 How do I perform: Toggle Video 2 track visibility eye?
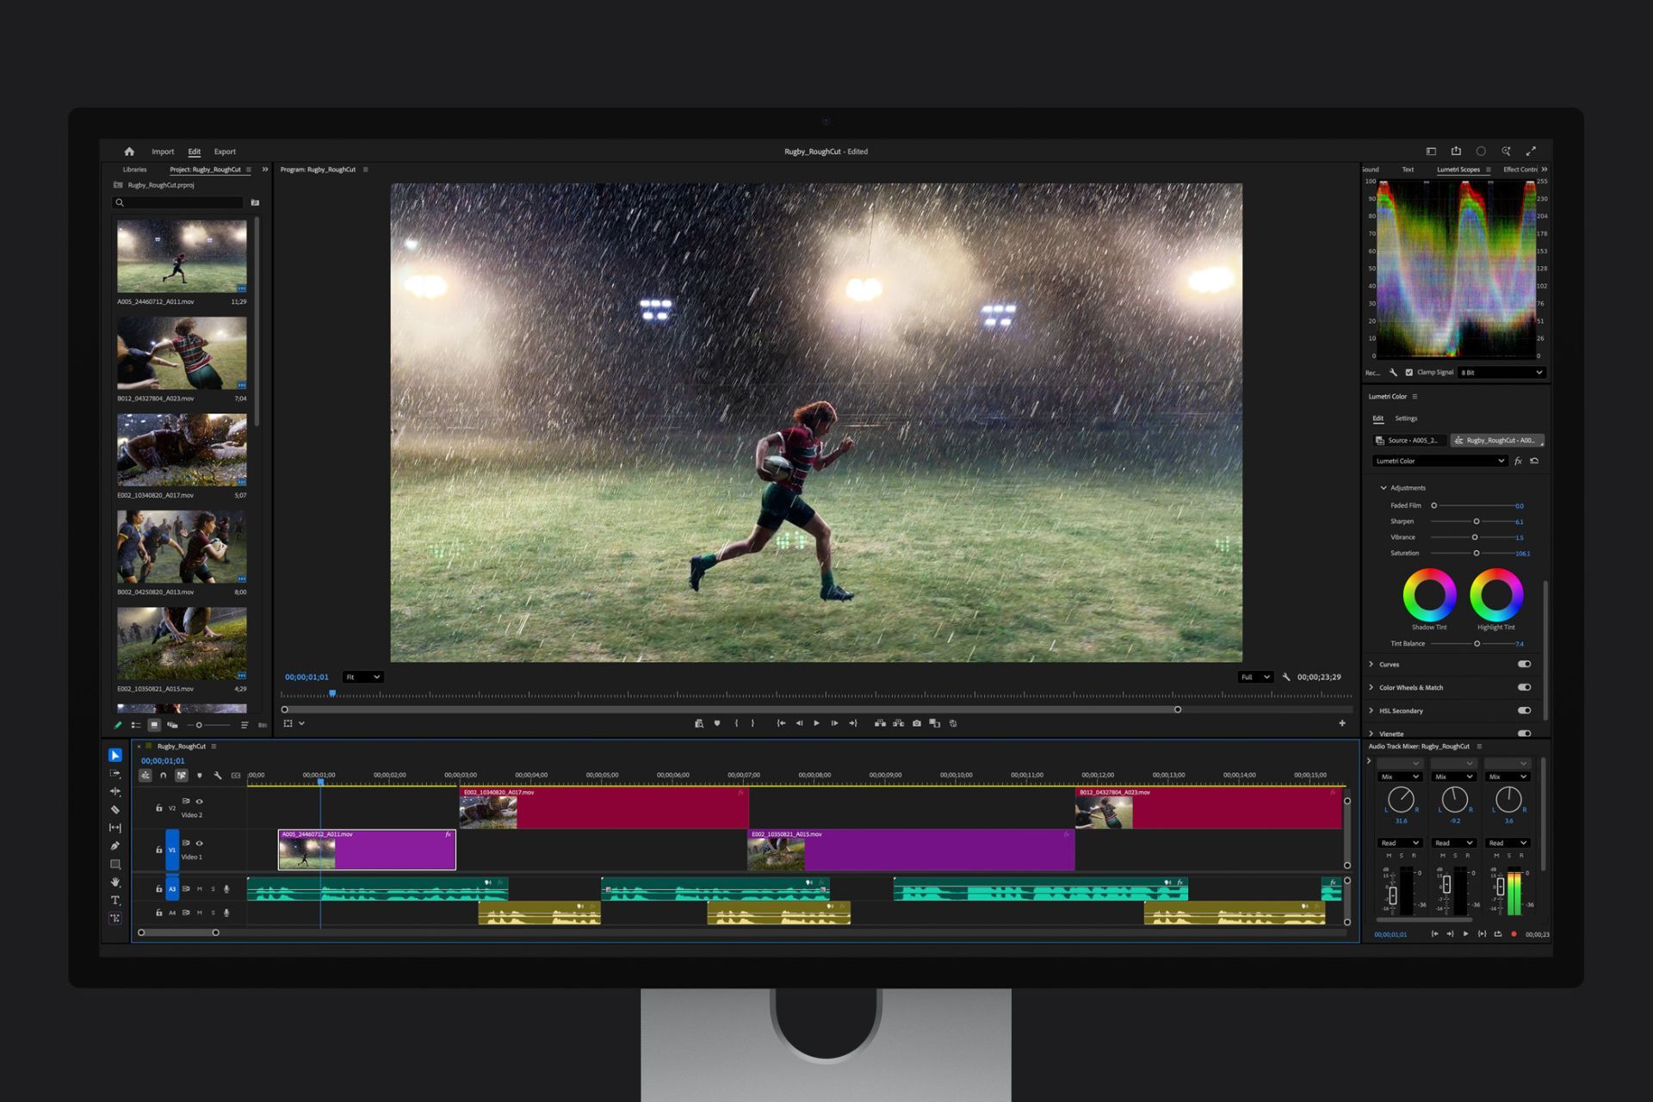[200, 802]
